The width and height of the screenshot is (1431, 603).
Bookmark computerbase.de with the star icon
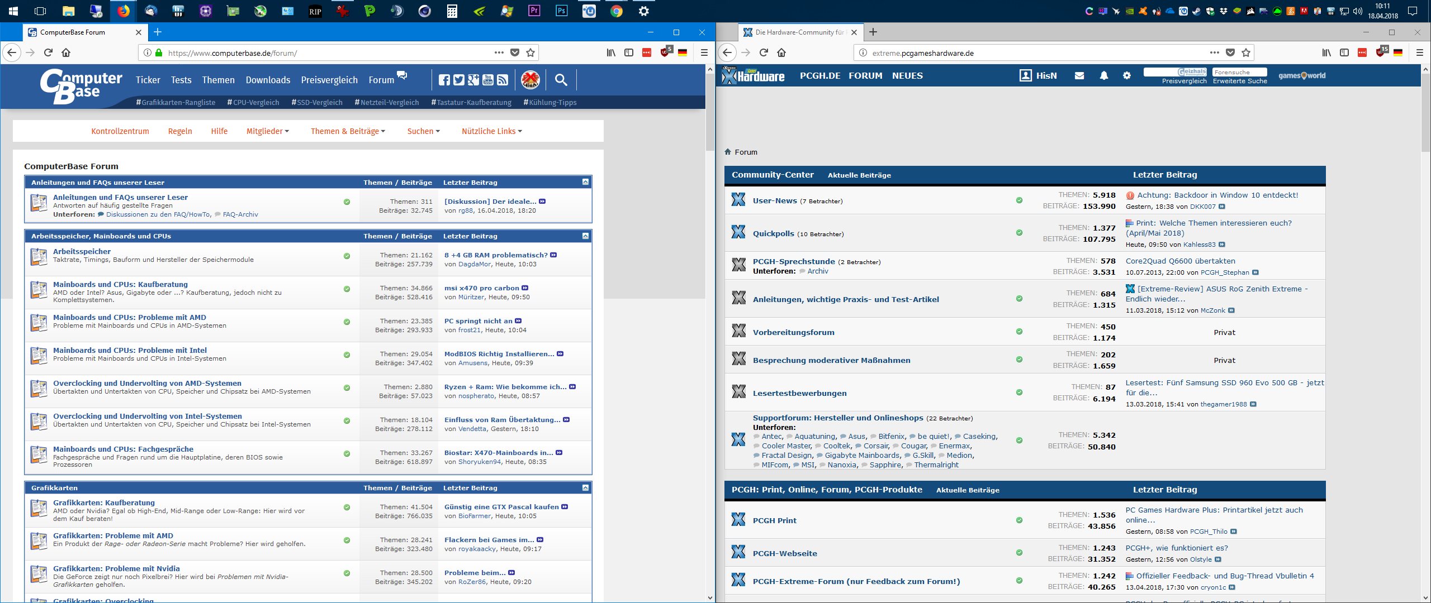530,52
